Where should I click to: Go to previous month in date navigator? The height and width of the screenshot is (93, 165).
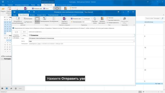coord(5,17)
